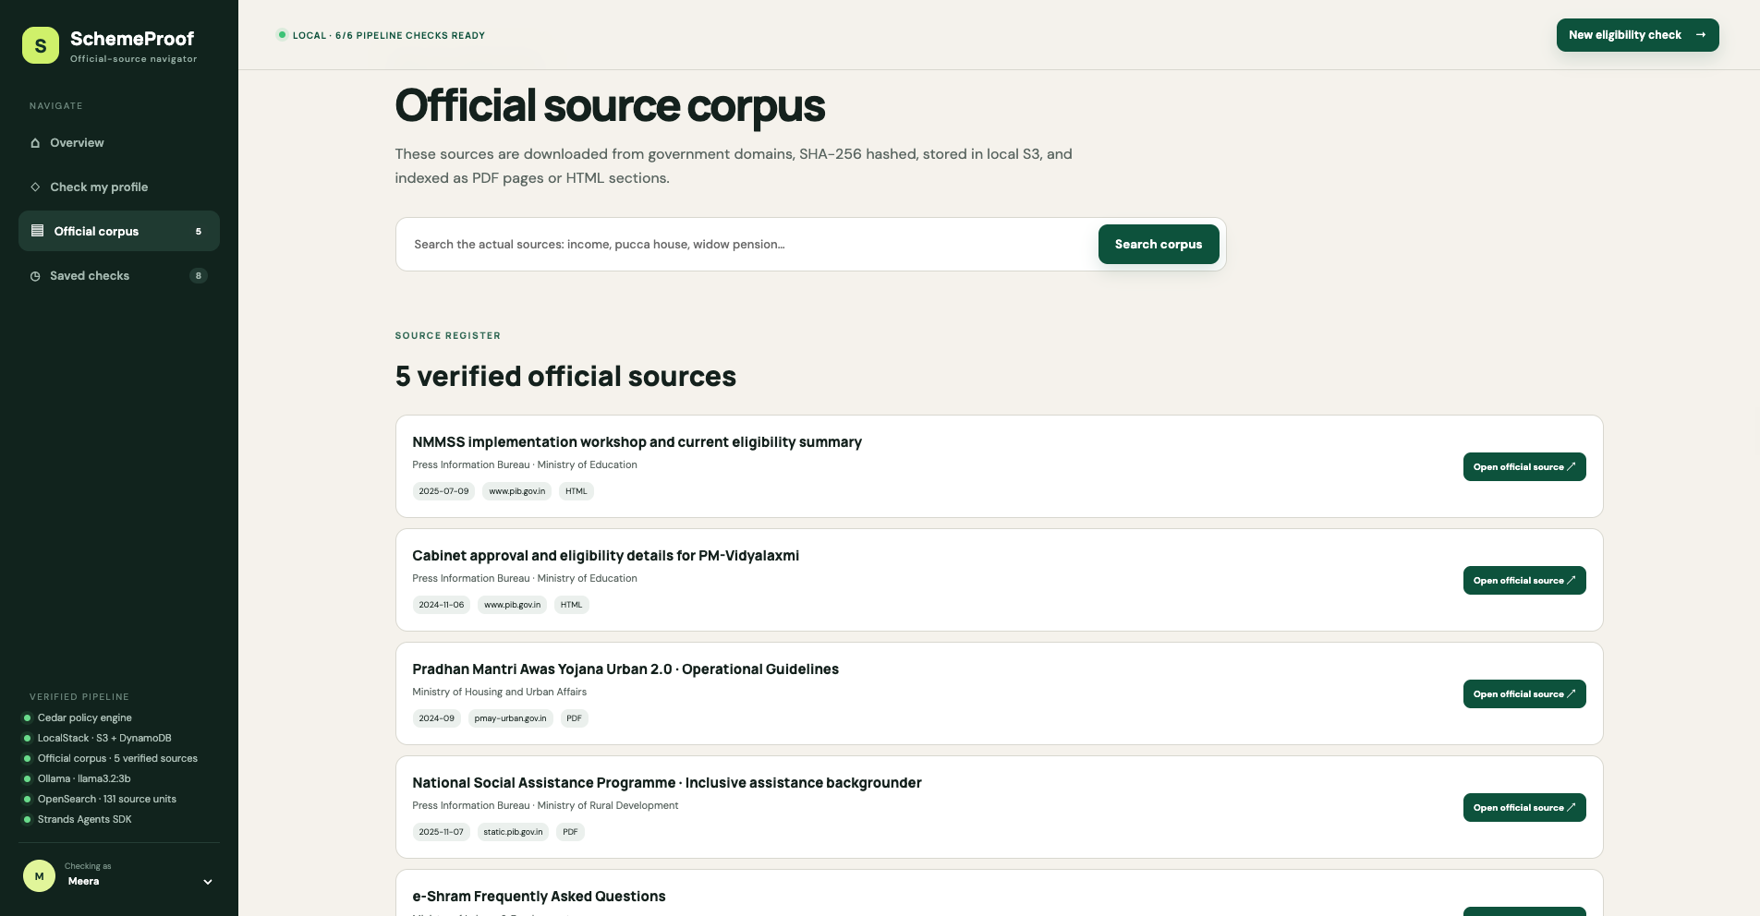Viewport: 1760px width, 916px height.
Task: Click the Meera avatar circle
Action: pyautogui.click(x=39, y=876)
